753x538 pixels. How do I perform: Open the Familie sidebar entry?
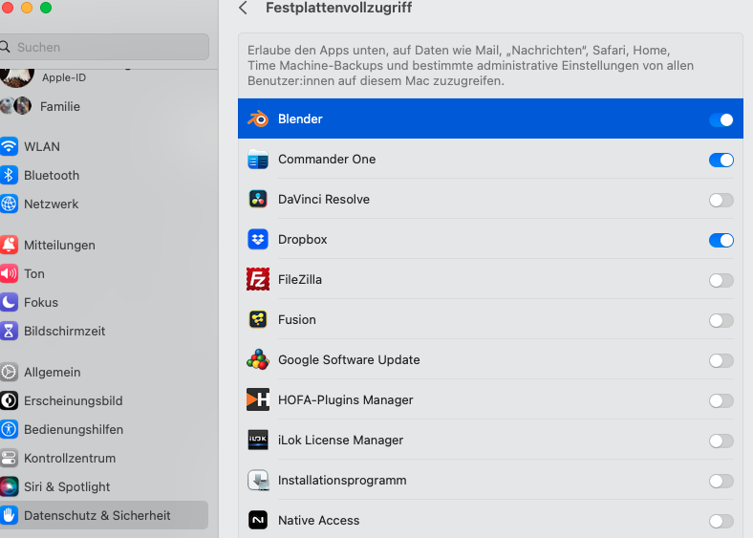pyautogui.click(x=59, y=106)
